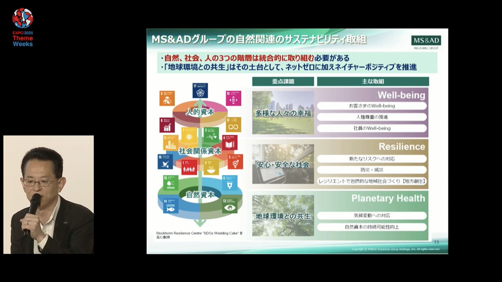
Task: Click the お客さまのWell-being pill
Action: click(x=372, y=106)
